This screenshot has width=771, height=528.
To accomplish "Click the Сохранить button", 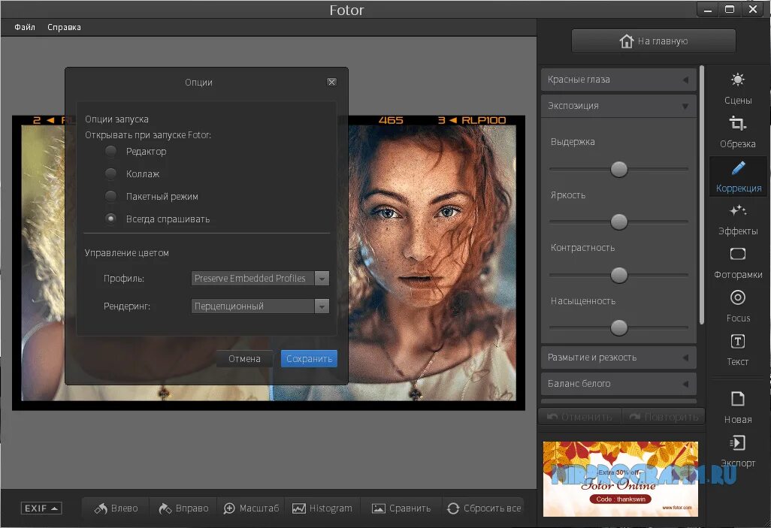I will 309,358.
